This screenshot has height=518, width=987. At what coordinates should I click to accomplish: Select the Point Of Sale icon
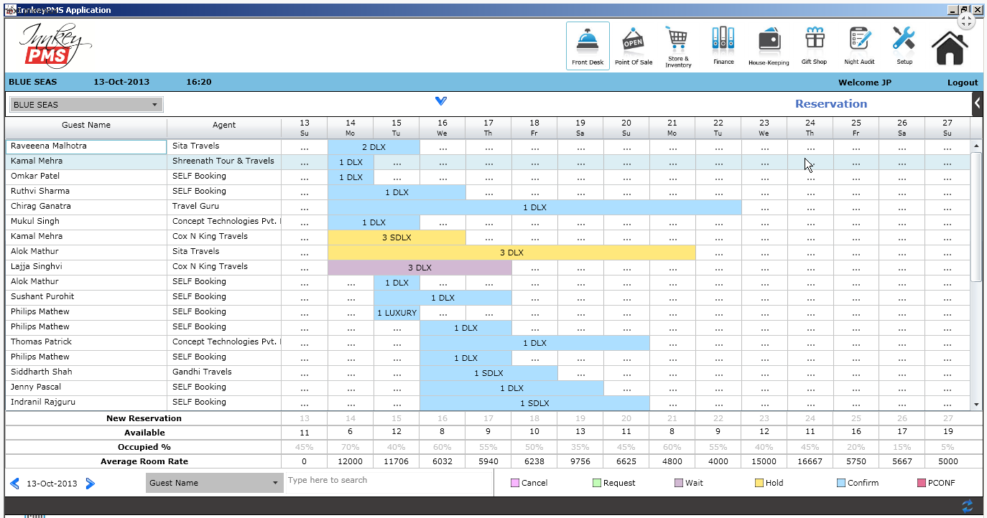click(633, 43)
